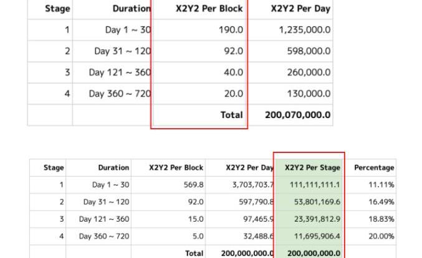Click the 200,070,000.0 total value

point(297,115)
